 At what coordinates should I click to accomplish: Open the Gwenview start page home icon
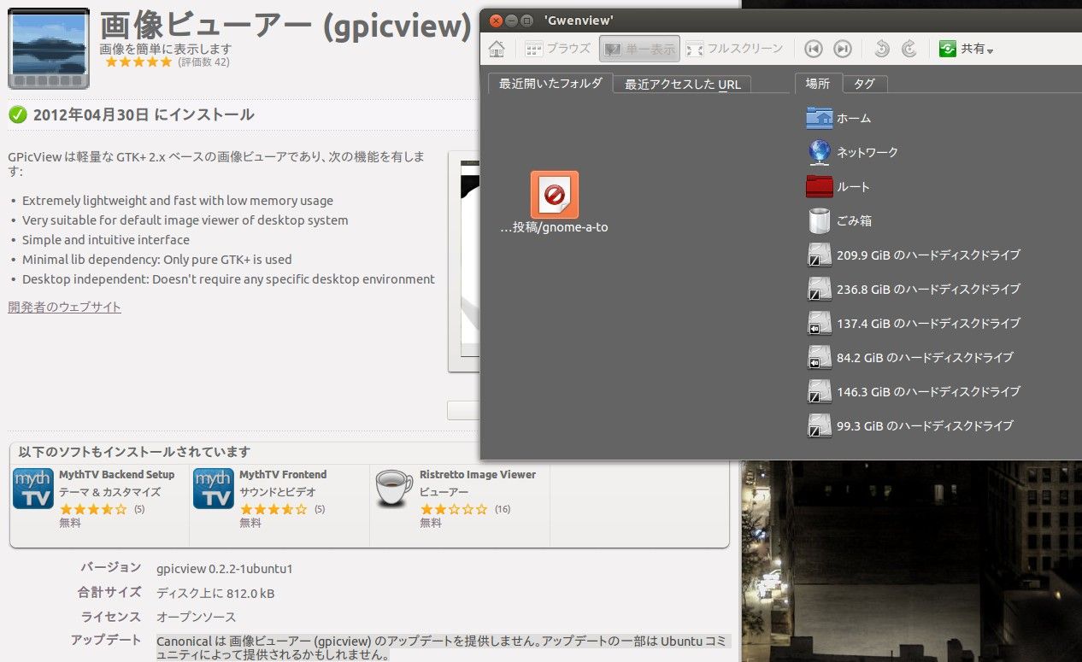(x=497, y=49)
